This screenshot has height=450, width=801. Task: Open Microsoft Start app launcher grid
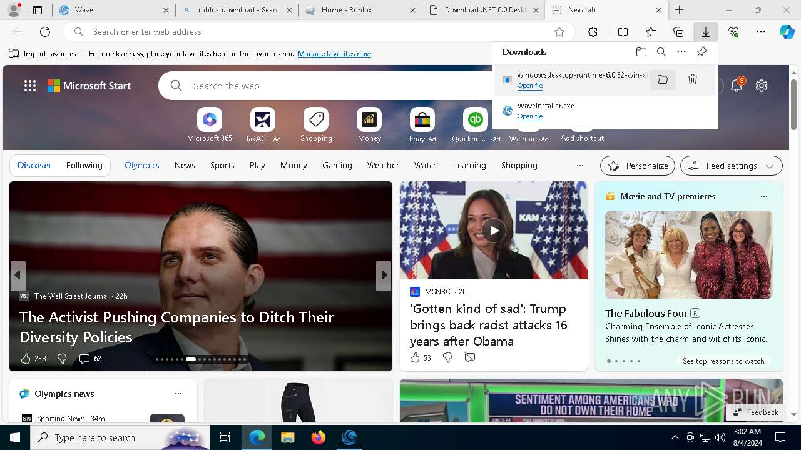30,86
